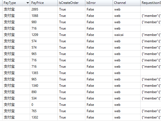Click the PayPrice cell showing 1068

[x=44, y=16]
